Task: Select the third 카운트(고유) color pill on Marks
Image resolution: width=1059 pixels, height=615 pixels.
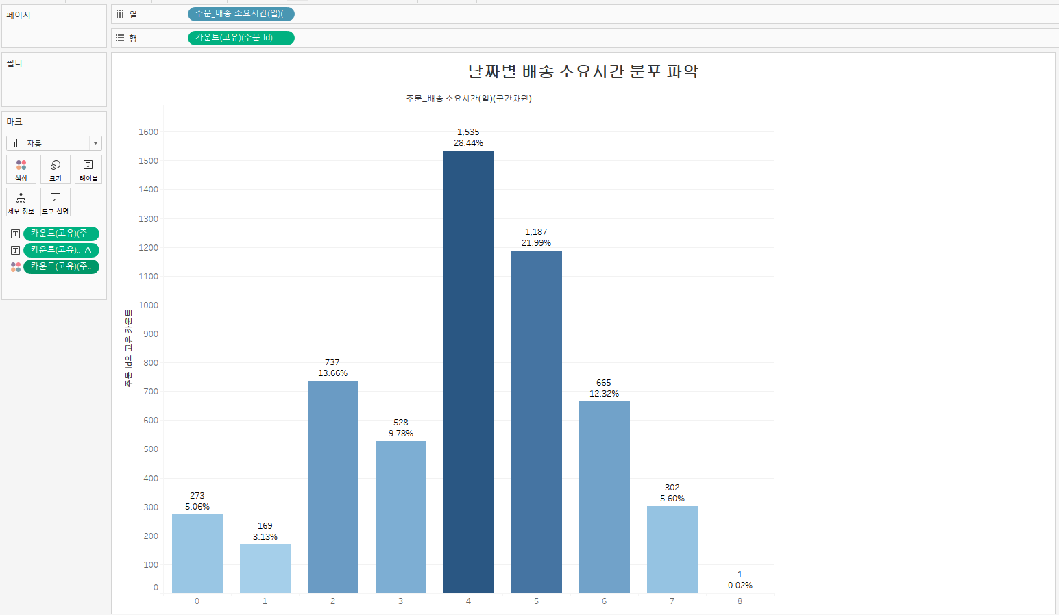Action: click(x=61, y=266)
